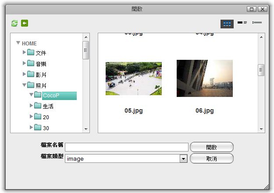Switch to detailed list view icon
274x193 pixels.
coord(257,23)
